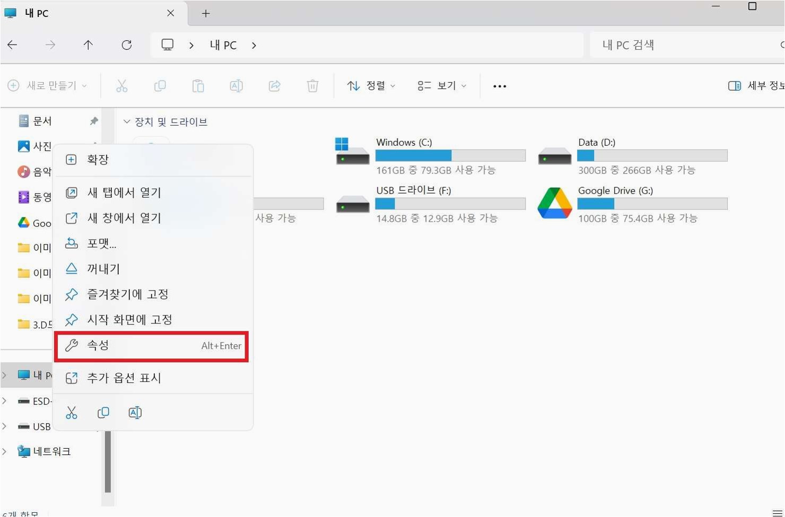Open a new tab with plus button
This screenshot has width=785, height=517.
tap(206, 14)
